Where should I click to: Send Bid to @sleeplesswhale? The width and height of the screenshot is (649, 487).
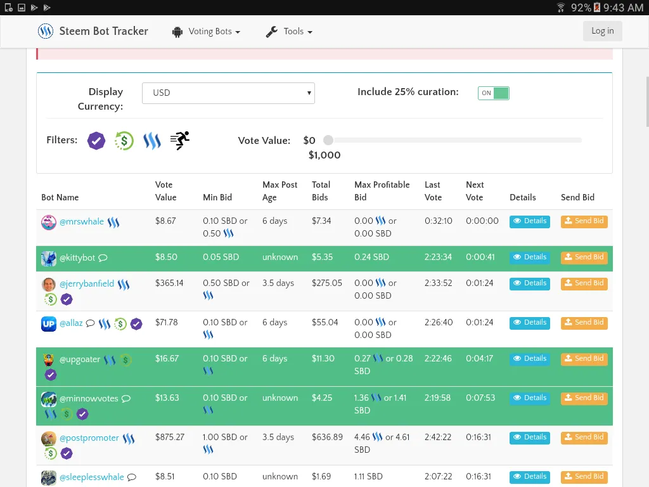(584, 477)
